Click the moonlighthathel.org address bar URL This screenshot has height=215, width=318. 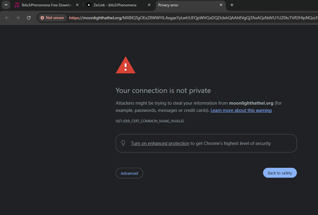tap(193, 18)
